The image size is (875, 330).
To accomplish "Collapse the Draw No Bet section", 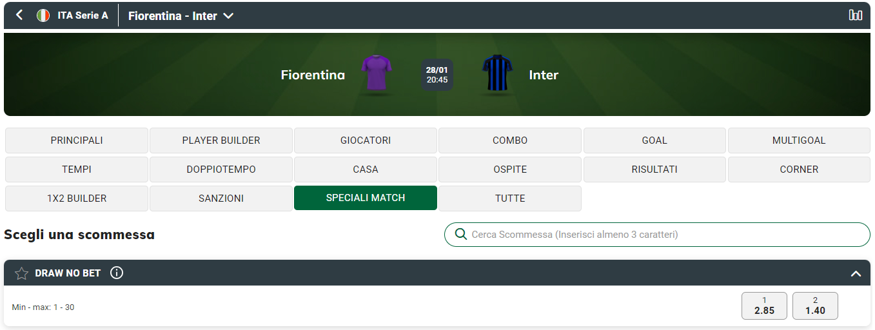I will tap(856, 273).
